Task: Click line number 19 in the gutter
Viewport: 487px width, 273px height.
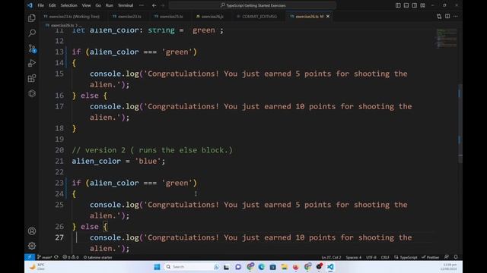Action: click(59, 140)
